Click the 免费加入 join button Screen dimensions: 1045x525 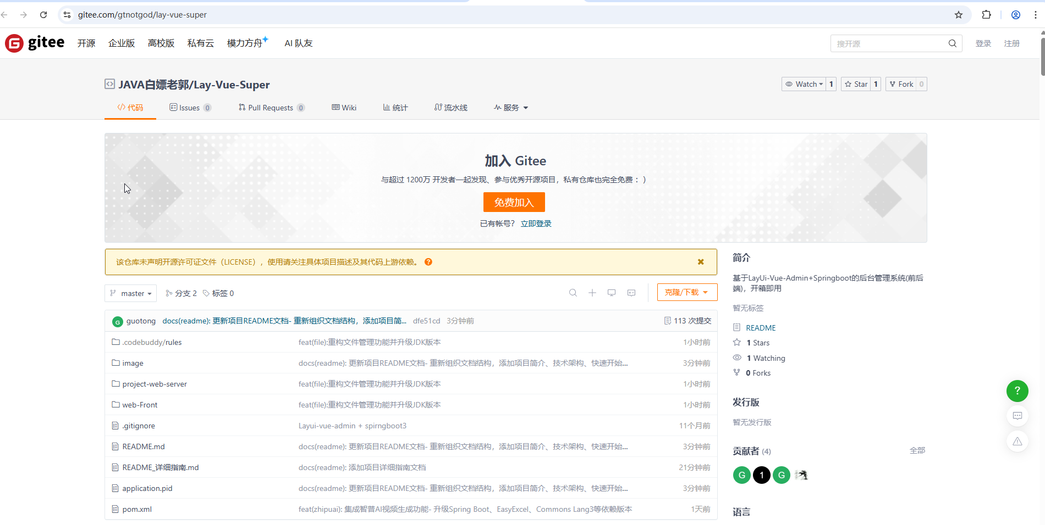click(514, 202)
